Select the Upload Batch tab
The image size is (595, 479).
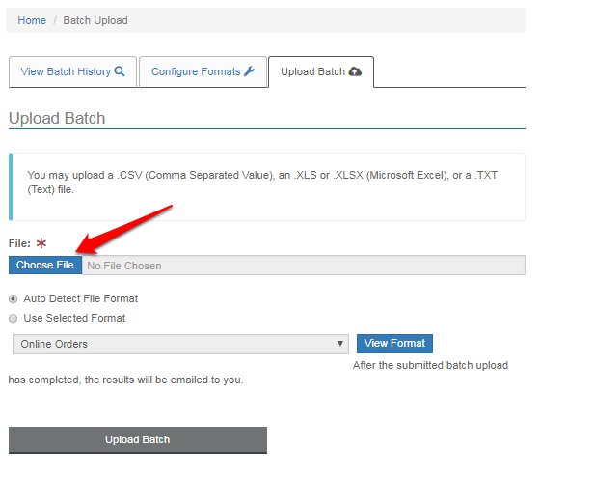point(321,71)
